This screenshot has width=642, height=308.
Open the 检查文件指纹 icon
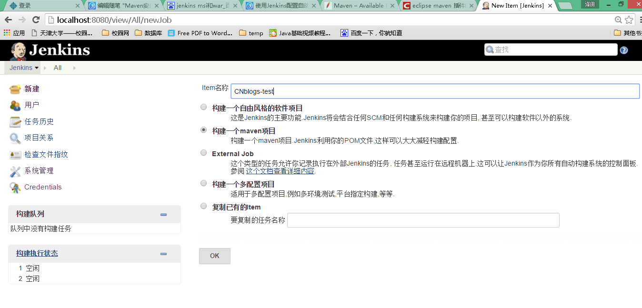(x=15, y=155)
